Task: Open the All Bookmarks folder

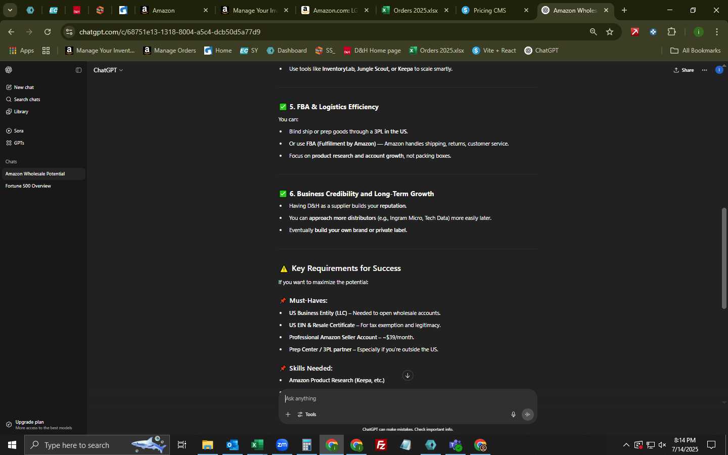Action: [x=695, y=51]
